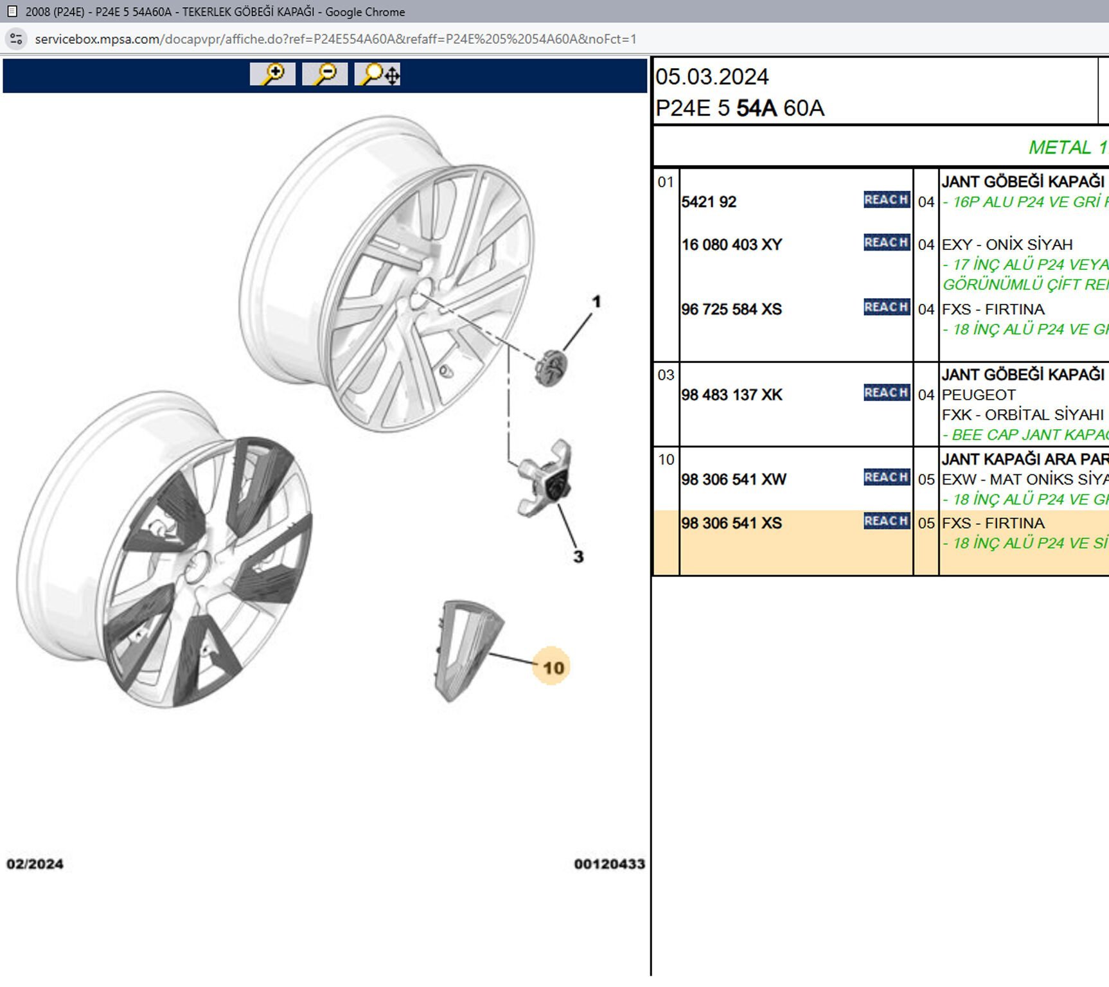Click REACH badge for 98 483 137 XK
The width and height of the screenshot is (1109, 987).
(886, 393)
